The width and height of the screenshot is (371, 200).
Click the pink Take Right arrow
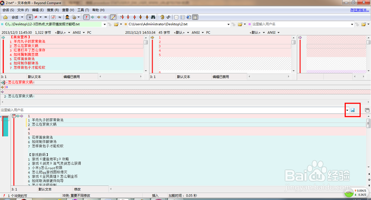coord(105,17)
